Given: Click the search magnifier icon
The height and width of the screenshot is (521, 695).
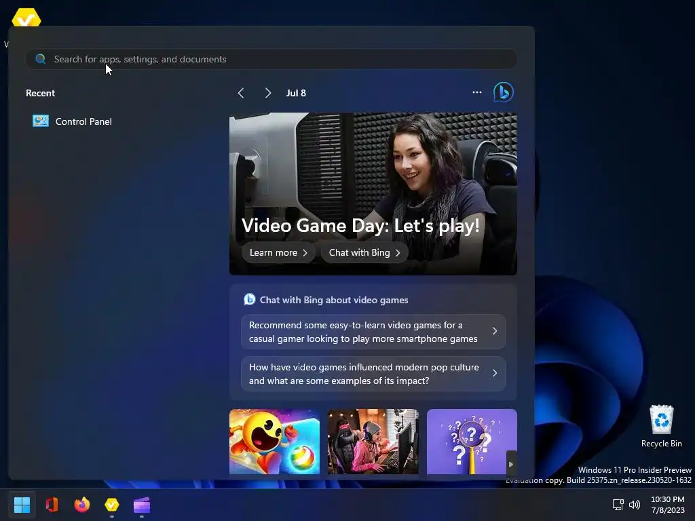Looking at the screenshot, I should click(x=40, y=59).
